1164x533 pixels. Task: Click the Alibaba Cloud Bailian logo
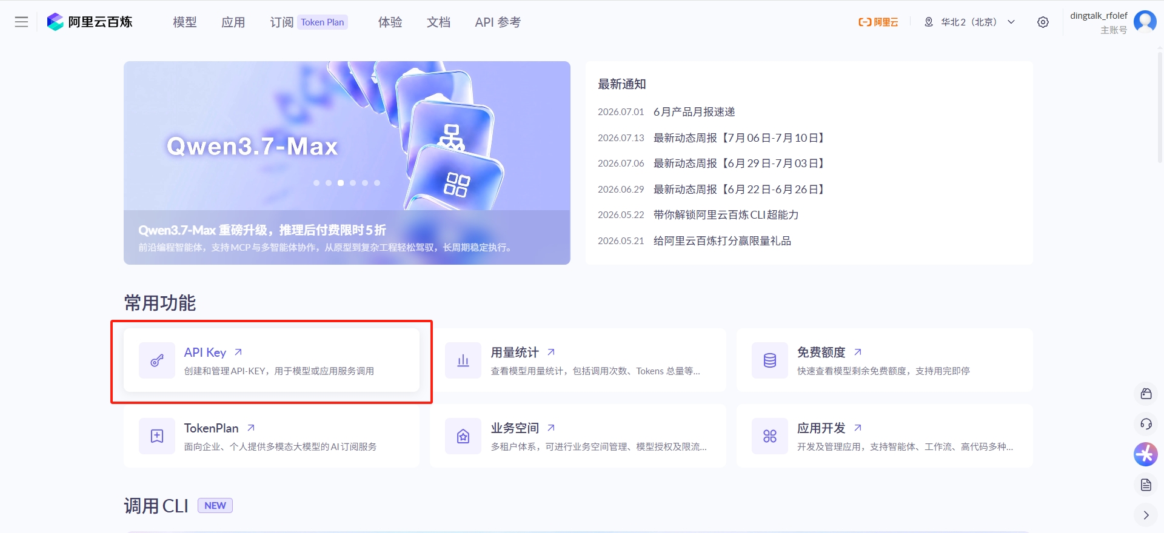coord(90,22)
